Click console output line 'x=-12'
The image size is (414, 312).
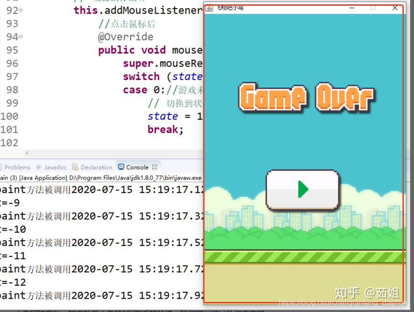click(13, 282)
